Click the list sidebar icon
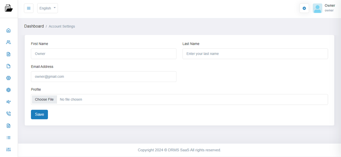This screenshot has width=341, height=157. [x=9, y=138]
